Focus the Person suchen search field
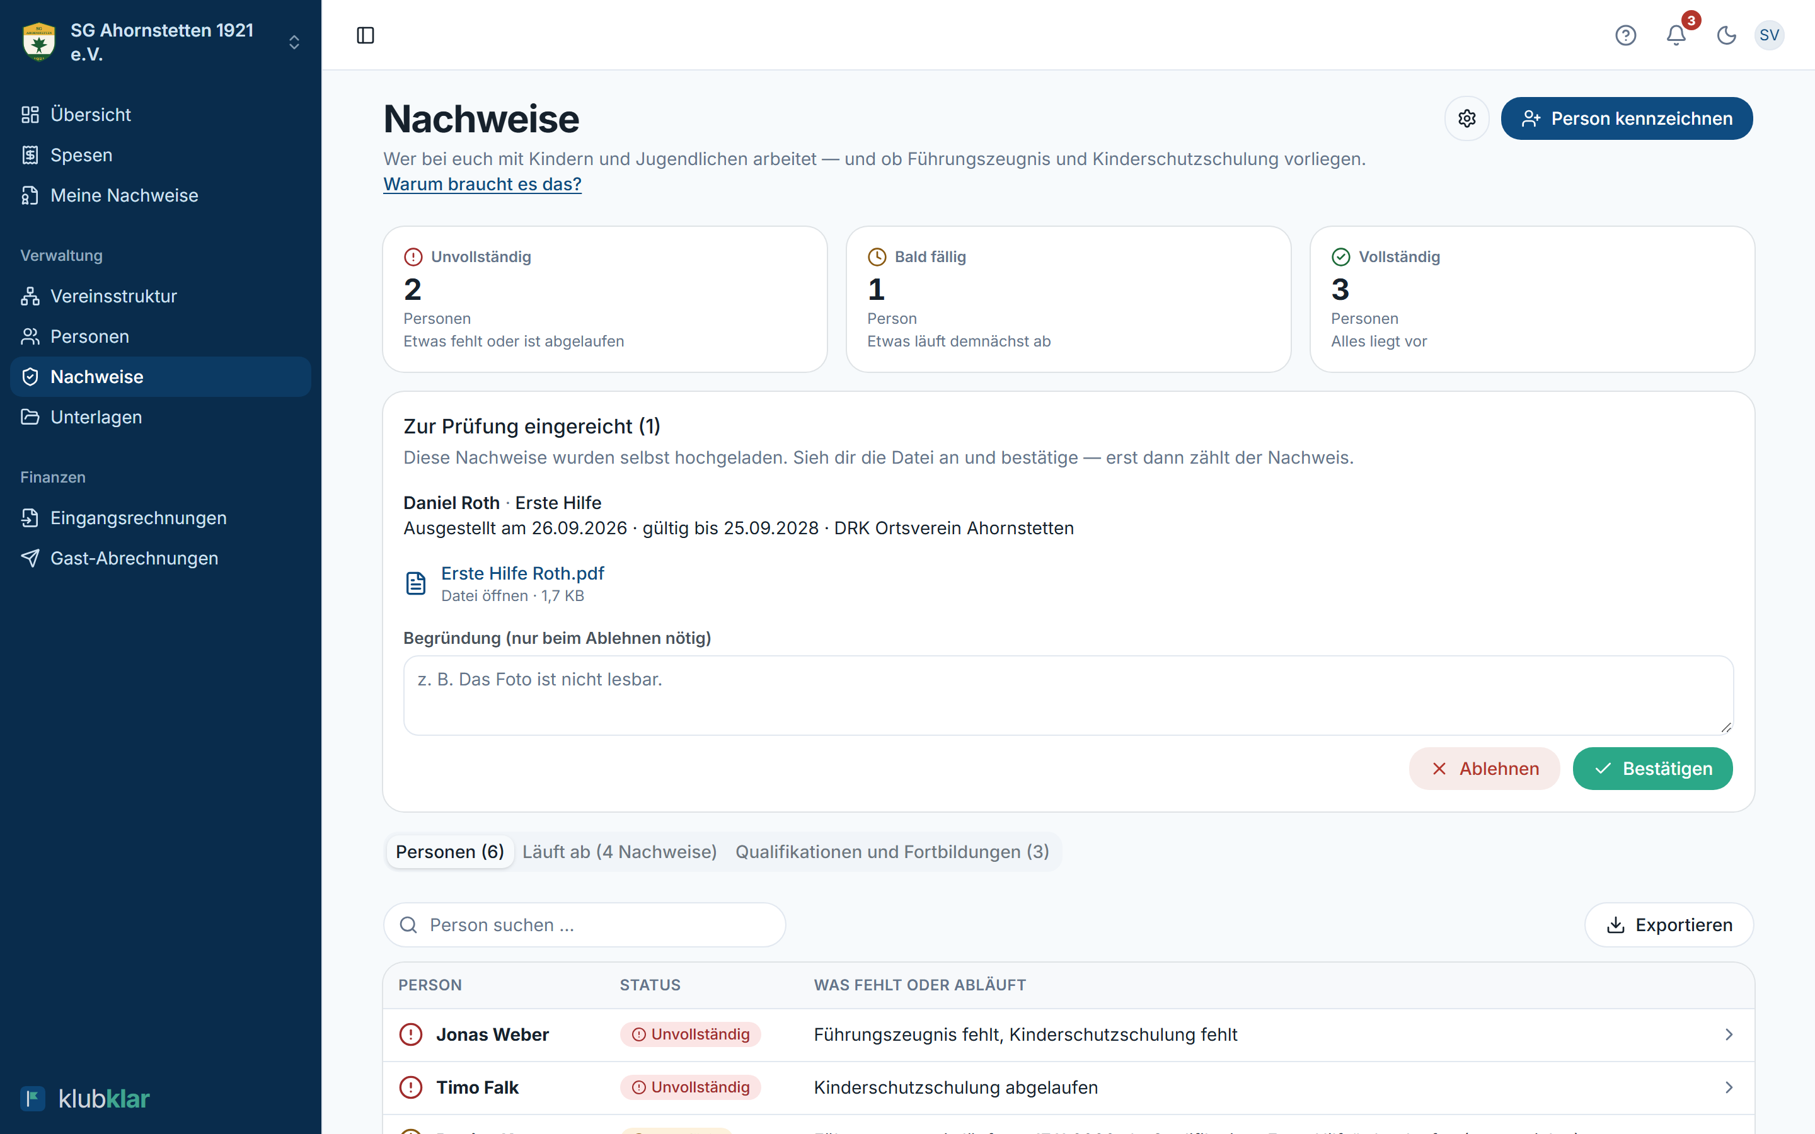1815x1134 pixels. click(x=584, y=925)
